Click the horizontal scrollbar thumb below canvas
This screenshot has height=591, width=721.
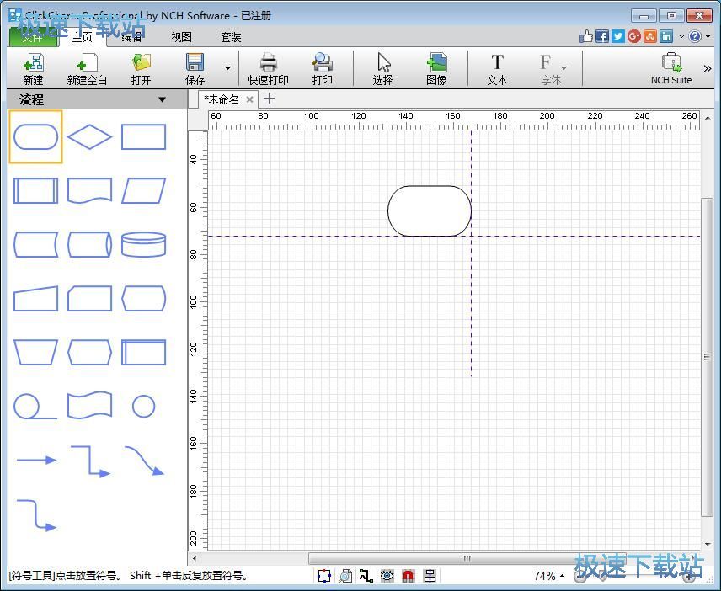467,558
